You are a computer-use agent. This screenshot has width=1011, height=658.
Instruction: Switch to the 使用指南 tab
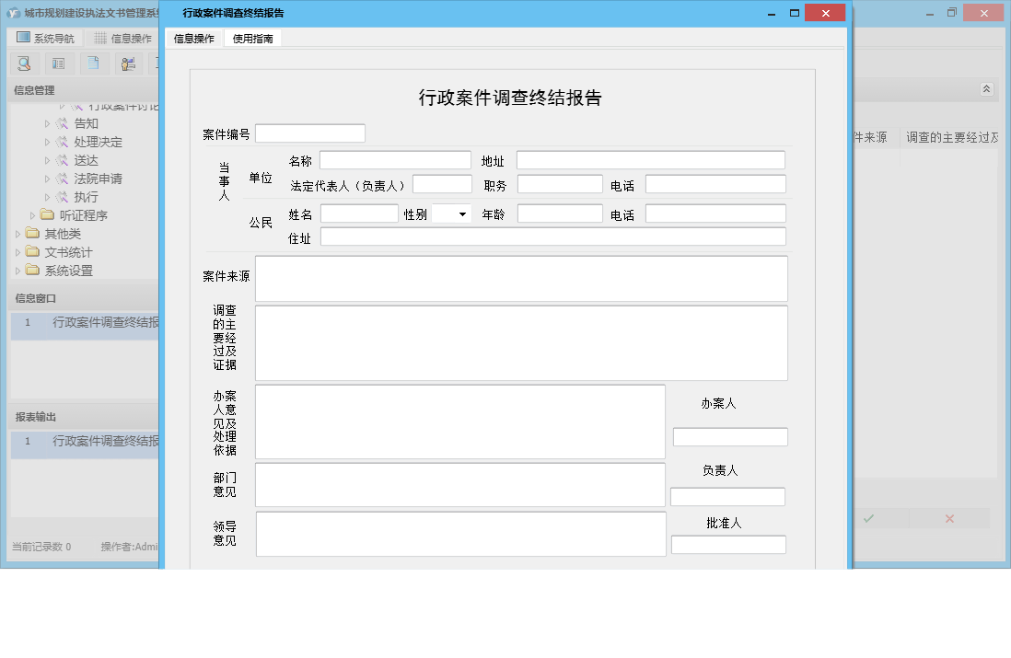click(x=251, y=39)
